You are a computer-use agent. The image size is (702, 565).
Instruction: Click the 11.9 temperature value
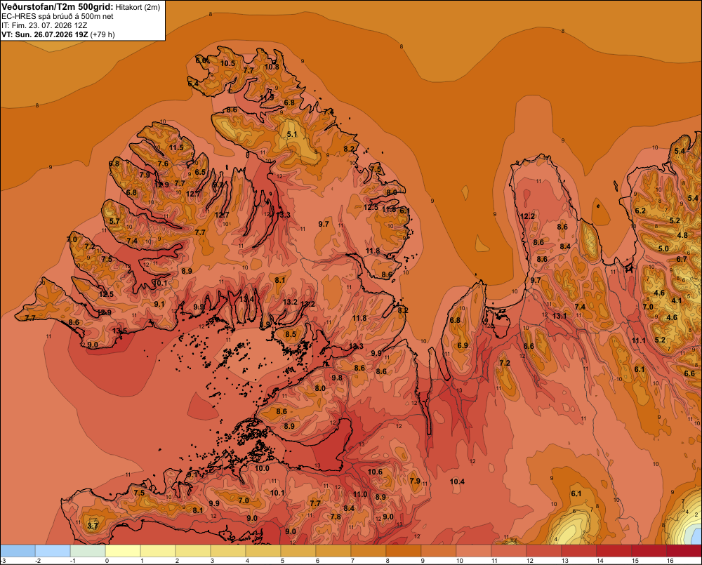tap(267, 97)
